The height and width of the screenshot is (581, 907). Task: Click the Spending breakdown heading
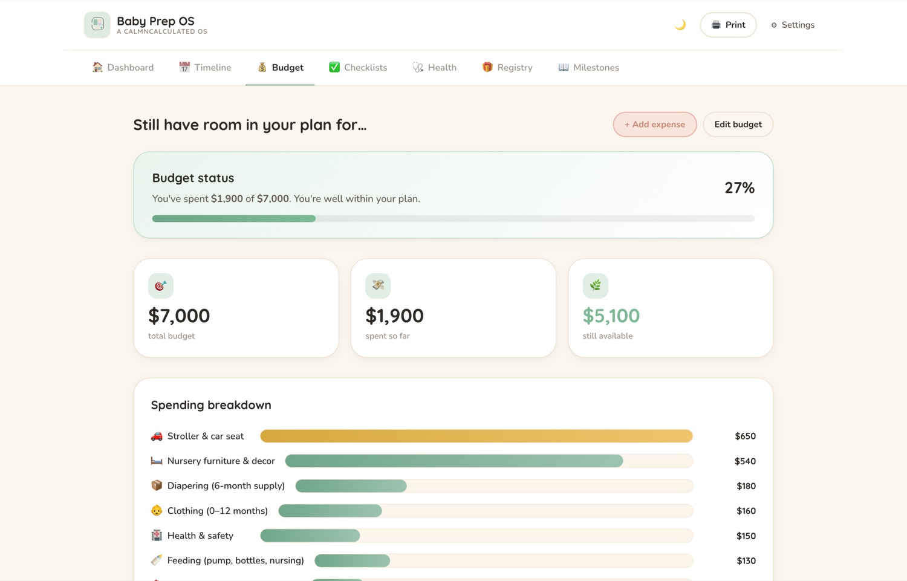click(x=211, y=405)
